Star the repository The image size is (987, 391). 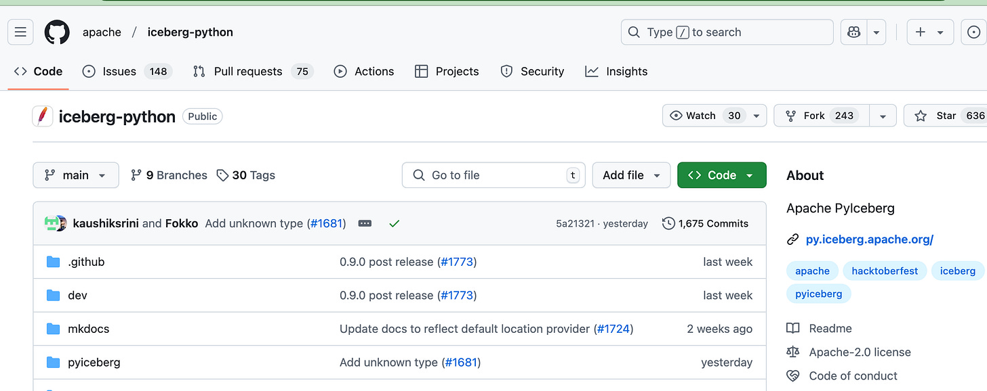tap(946, 116)
